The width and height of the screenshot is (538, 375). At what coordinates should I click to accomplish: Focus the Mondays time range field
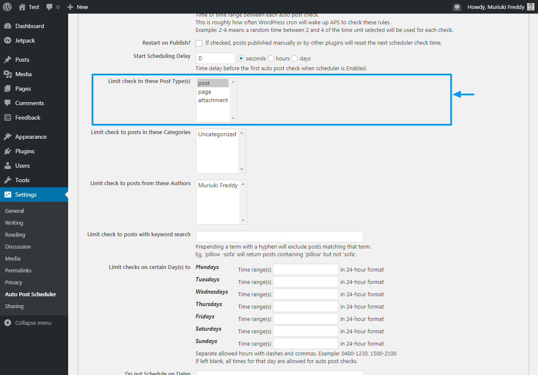click(x=305, y=269)
